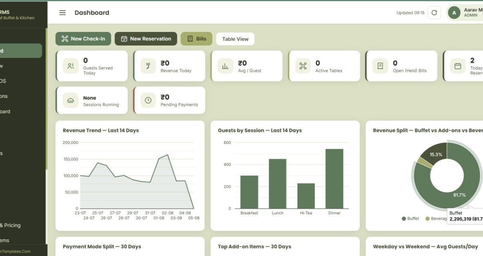Click the Dinner bar in Guests by Session
483x256 pixels.
[x=335, y=179]
